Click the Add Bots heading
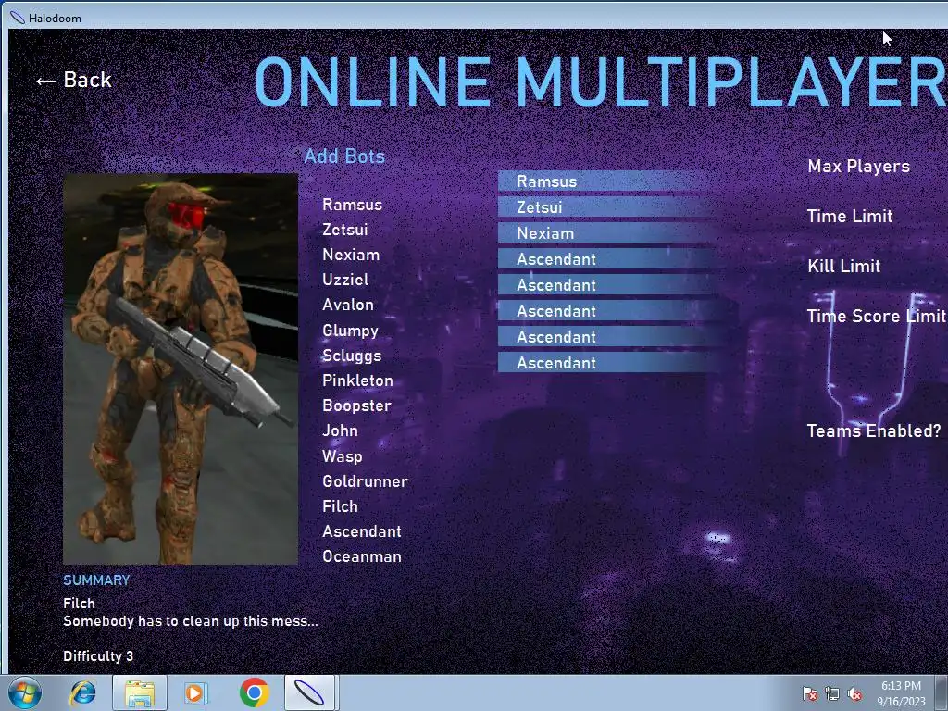948x711 pixels. 344,156
